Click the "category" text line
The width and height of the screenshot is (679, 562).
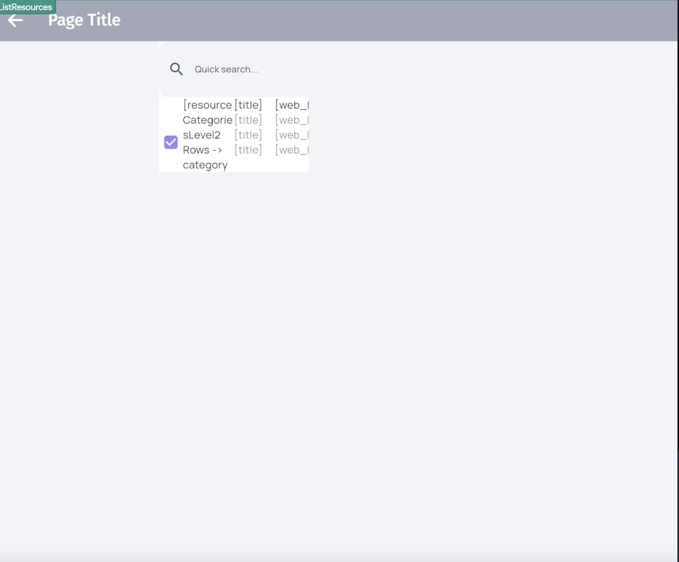pos(205,165)
